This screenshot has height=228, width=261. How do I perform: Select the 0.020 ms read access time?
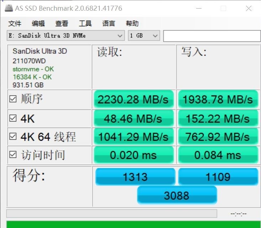[134, 155]
